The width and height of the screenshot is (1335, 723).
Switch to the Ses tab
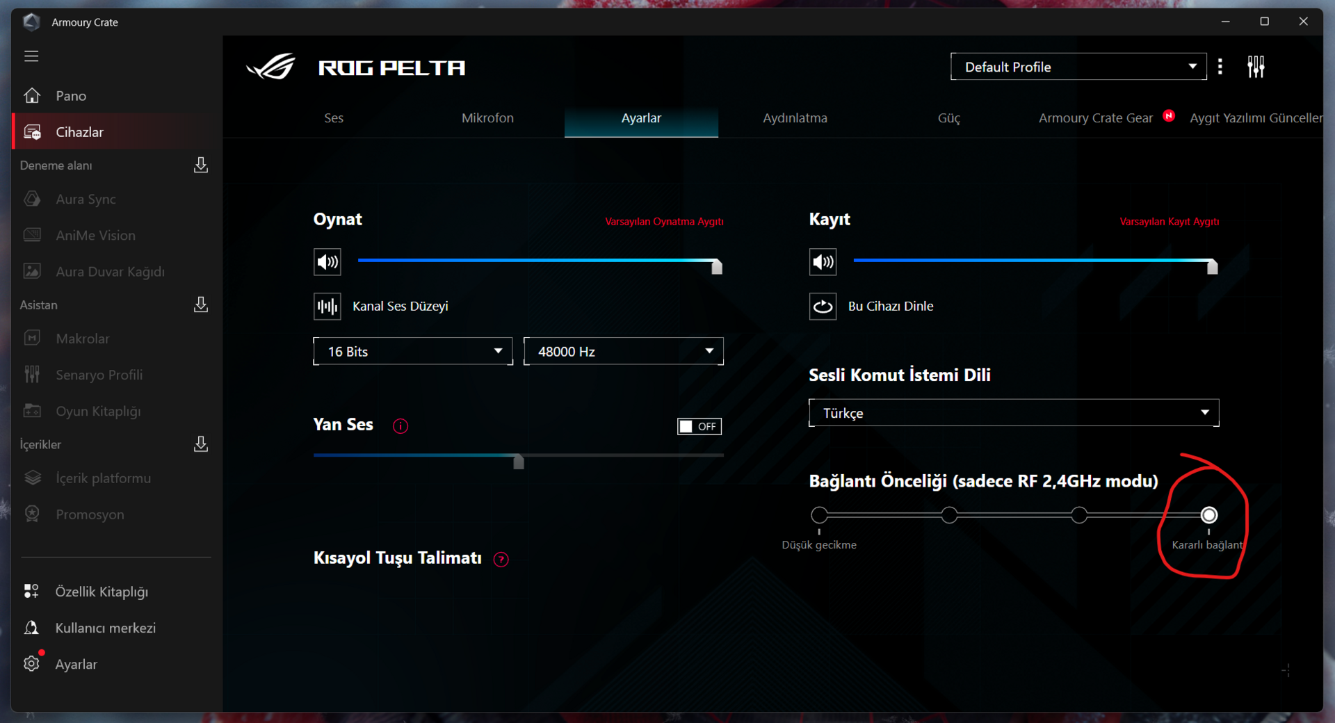[334, 118]
